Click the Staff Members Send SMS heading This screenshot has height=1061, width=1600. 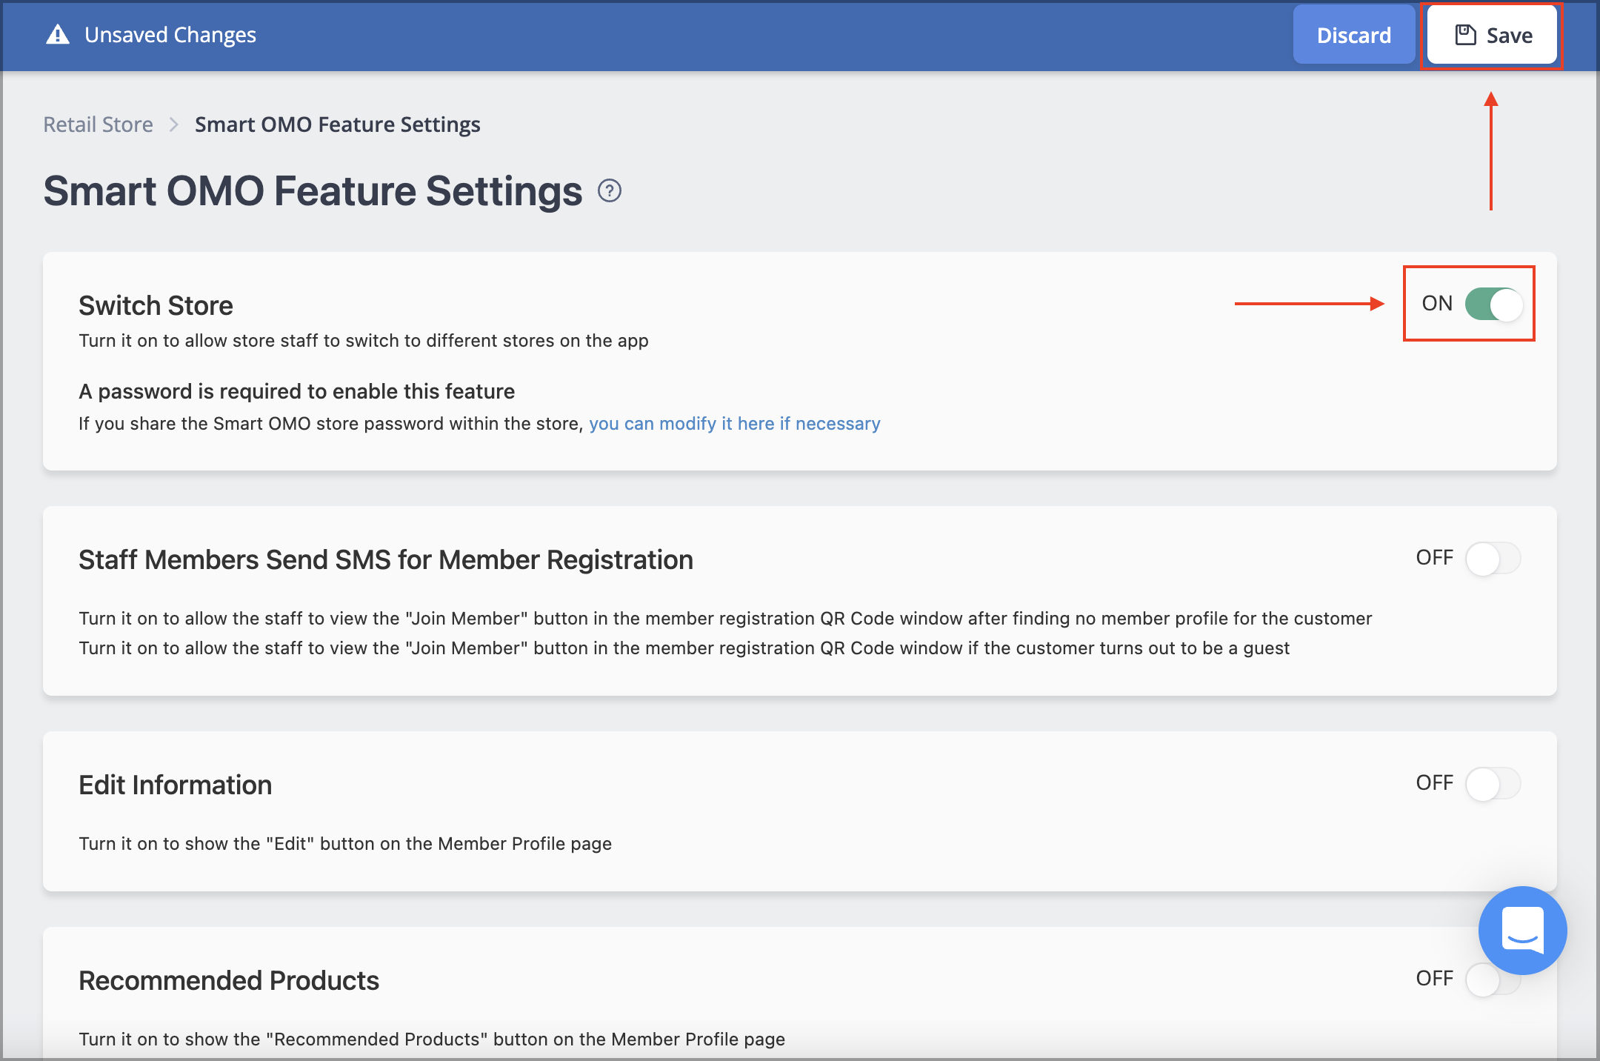386,559
